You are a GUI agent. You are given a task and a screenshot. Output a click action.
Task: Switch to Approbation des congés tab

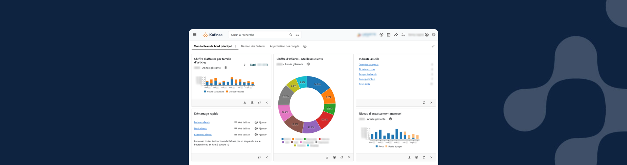pos(284,46)
